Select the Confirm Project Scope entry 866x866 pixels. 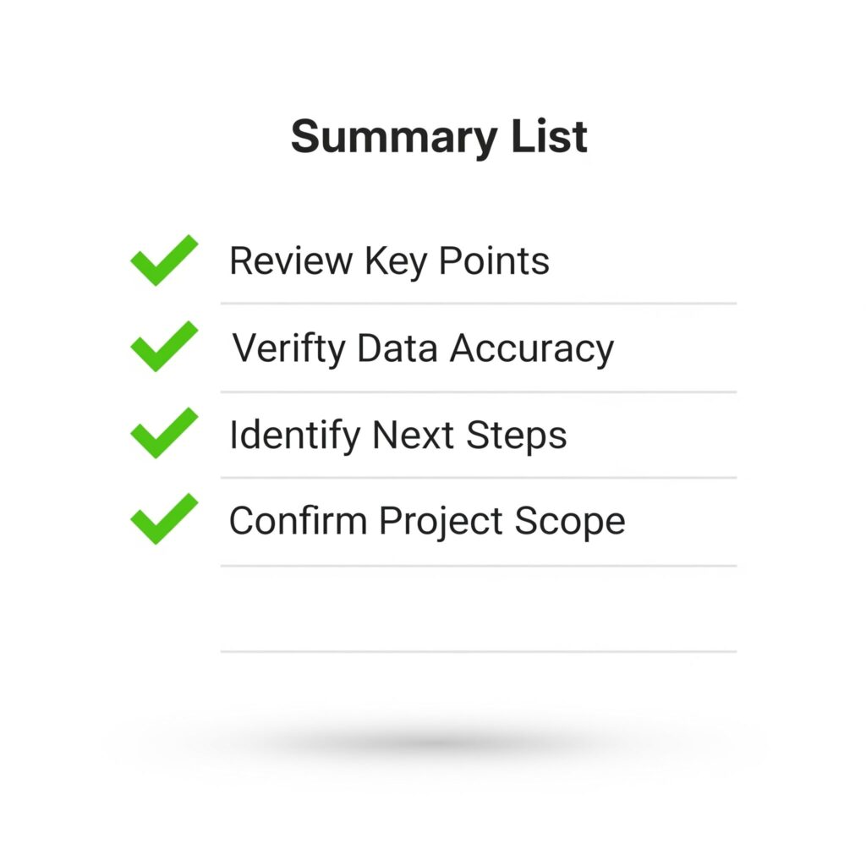[427, 521]
